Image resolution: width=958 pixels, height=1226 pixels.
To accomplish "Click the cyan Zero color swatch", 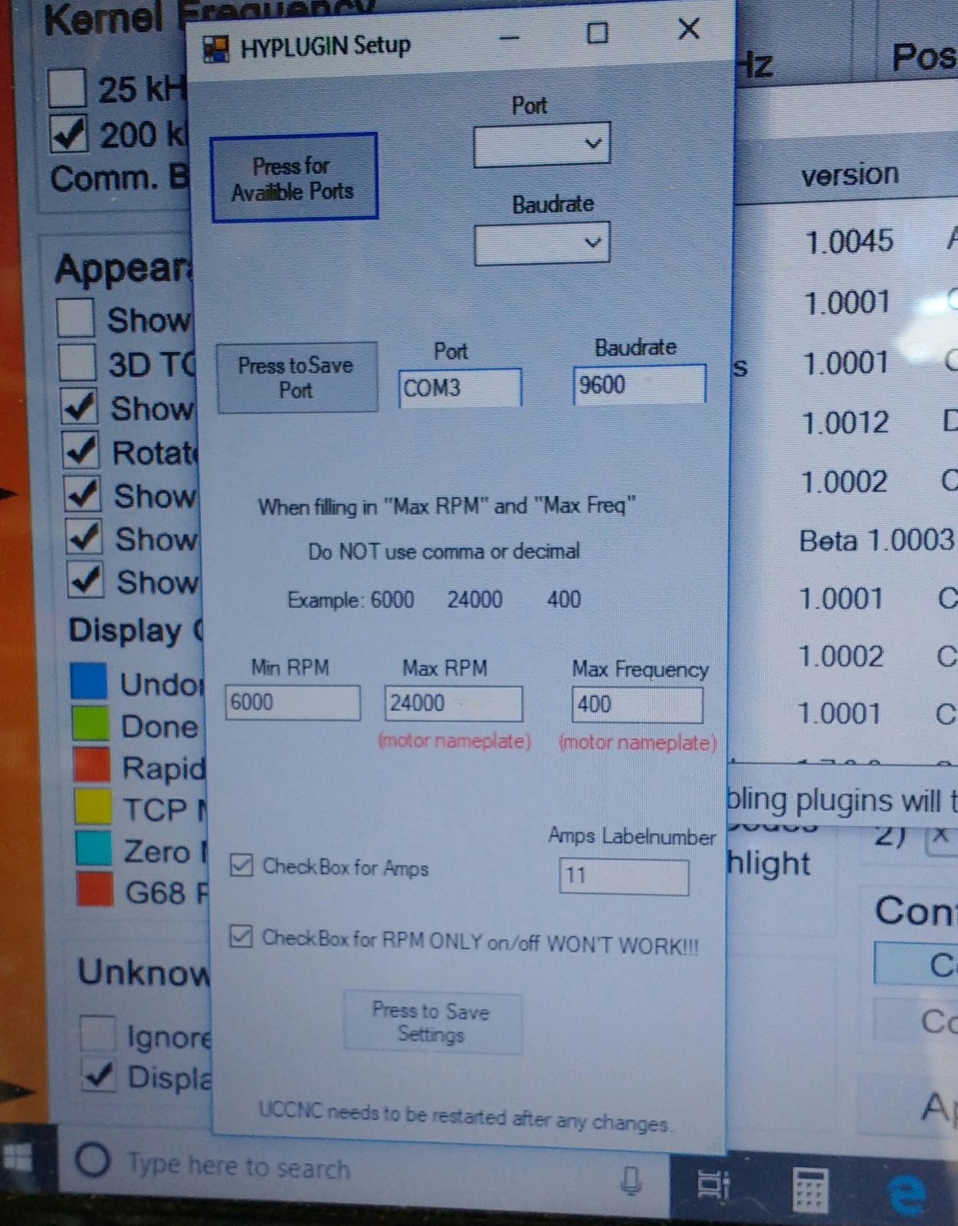I will 95,849.
